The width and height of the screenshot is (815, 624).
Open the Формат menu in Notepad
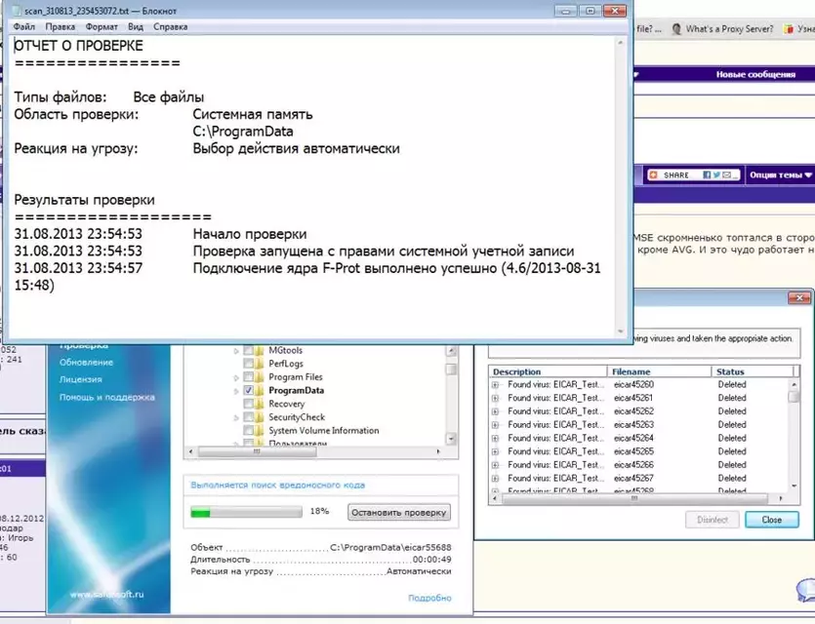[102, 27]
